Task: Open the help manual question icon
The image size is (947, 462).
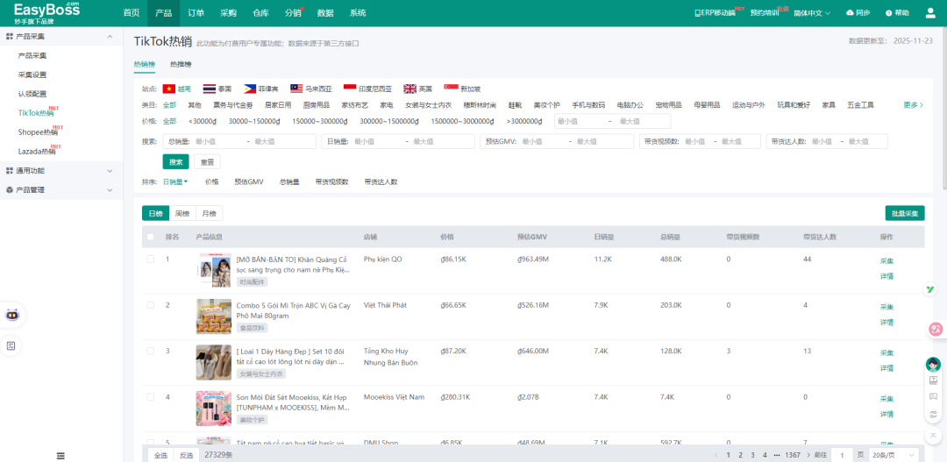Action: [933, 381]
